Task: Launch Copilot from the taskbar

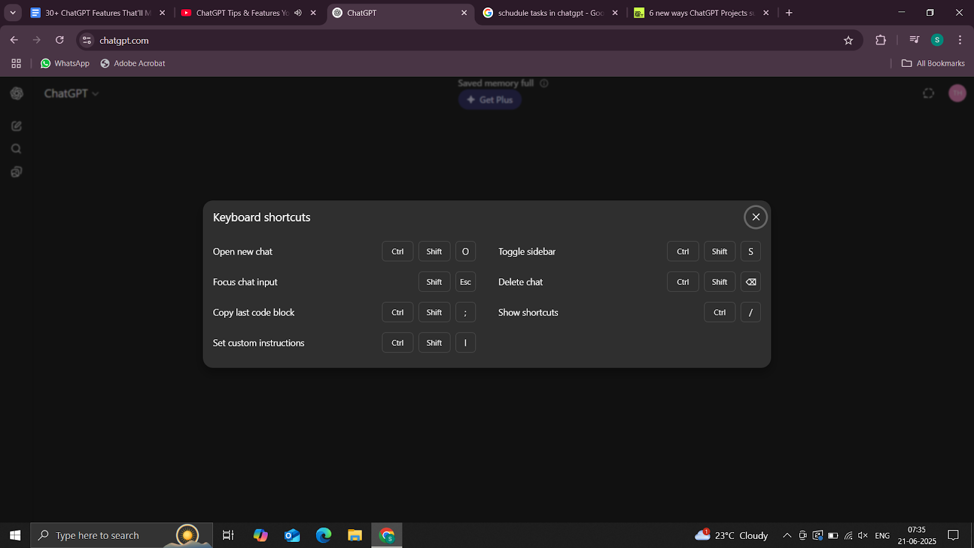Action: (x=261, y=535)
